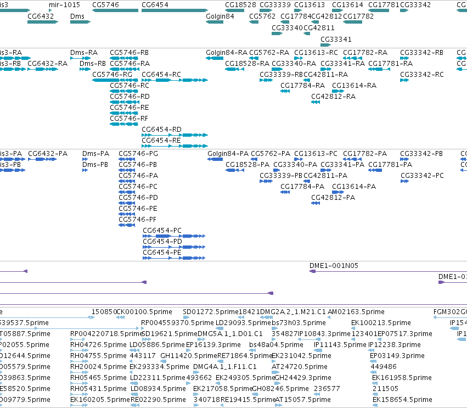Select transcript CG5746-RA
467x408 pixels.
point(124,69)
